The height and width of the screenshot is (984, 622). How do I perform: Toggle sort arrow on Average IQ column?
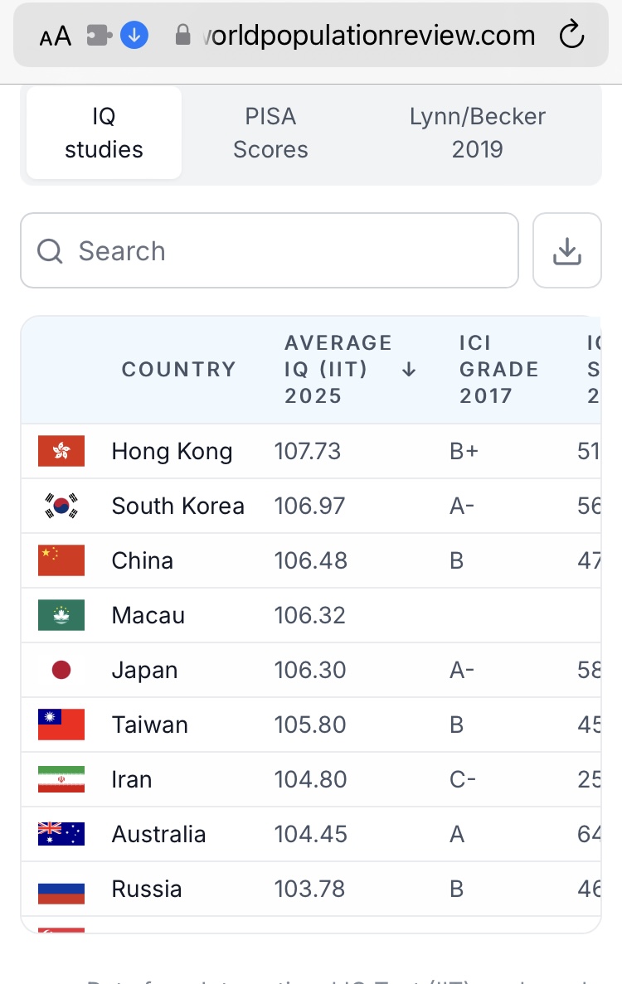click(x=408, y=370)
